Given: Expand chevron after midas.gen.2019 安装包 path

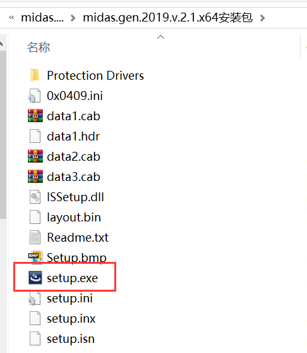Looking at the screenshot, I should [262, 18].
